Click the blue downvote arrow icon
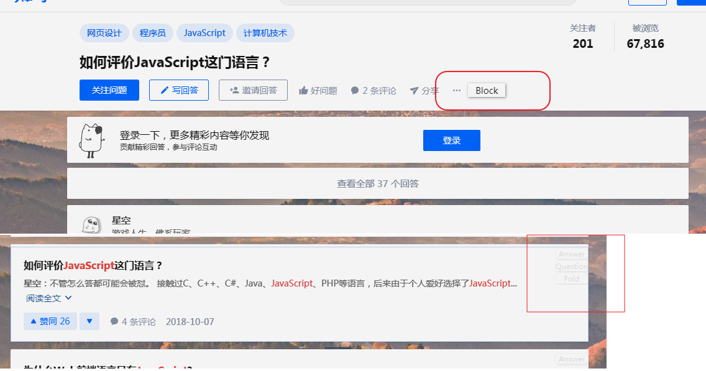The width and height of the screenshot is (706, 371). (88, 320)
